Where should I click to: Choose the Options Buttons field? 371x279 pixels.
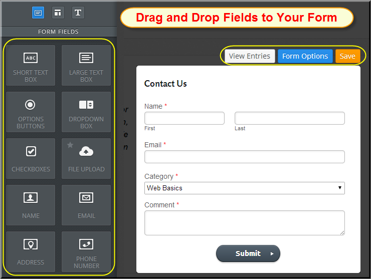point(31,112)
